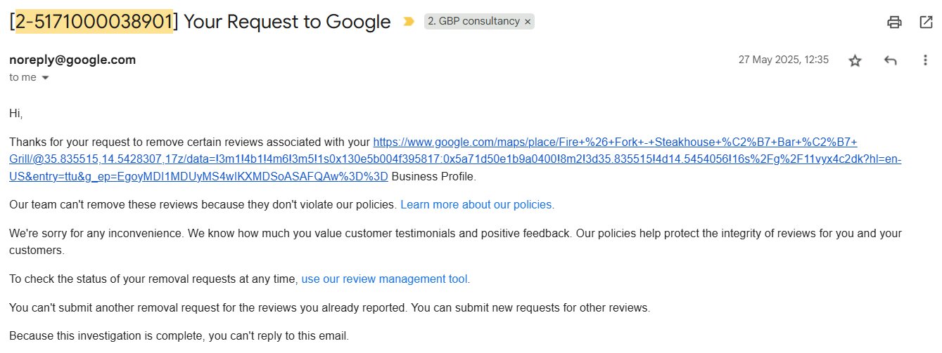Star this email from noreply@google.com

(x=855, y=60)
